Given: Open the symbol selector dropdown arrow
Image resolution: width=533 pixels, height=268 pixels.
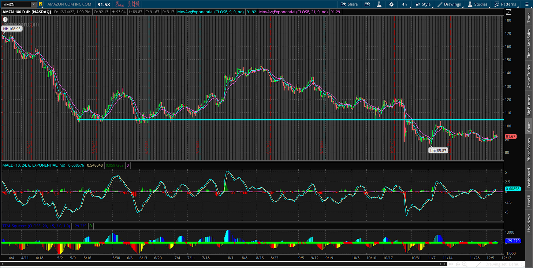Looking at the screenshot, I should (34, 4).
